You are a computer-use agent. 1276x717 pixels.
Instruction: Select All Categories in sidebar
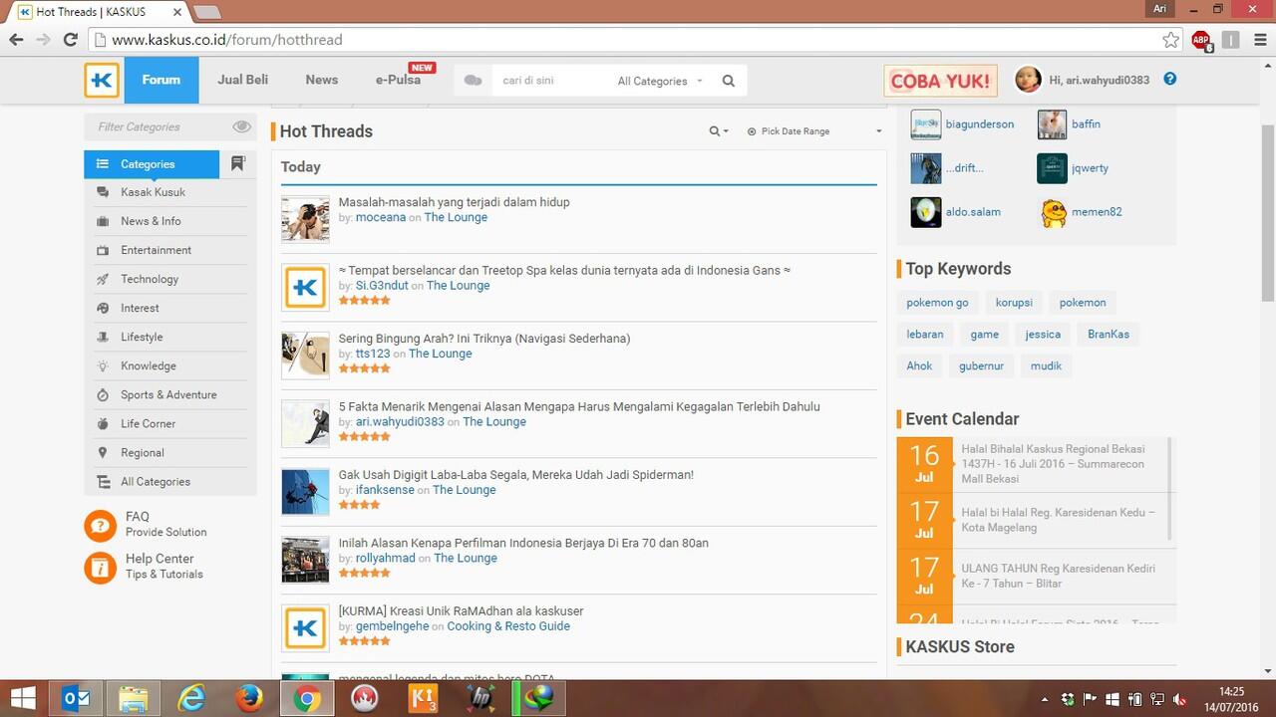[x=156, y=481]
